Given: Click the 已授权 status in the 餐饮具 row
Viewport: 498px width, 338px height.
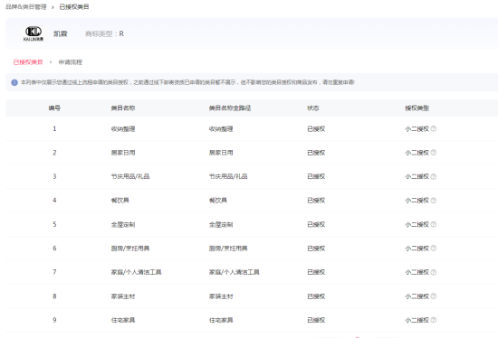Looking at the screenshot, I should pos(316,201).
